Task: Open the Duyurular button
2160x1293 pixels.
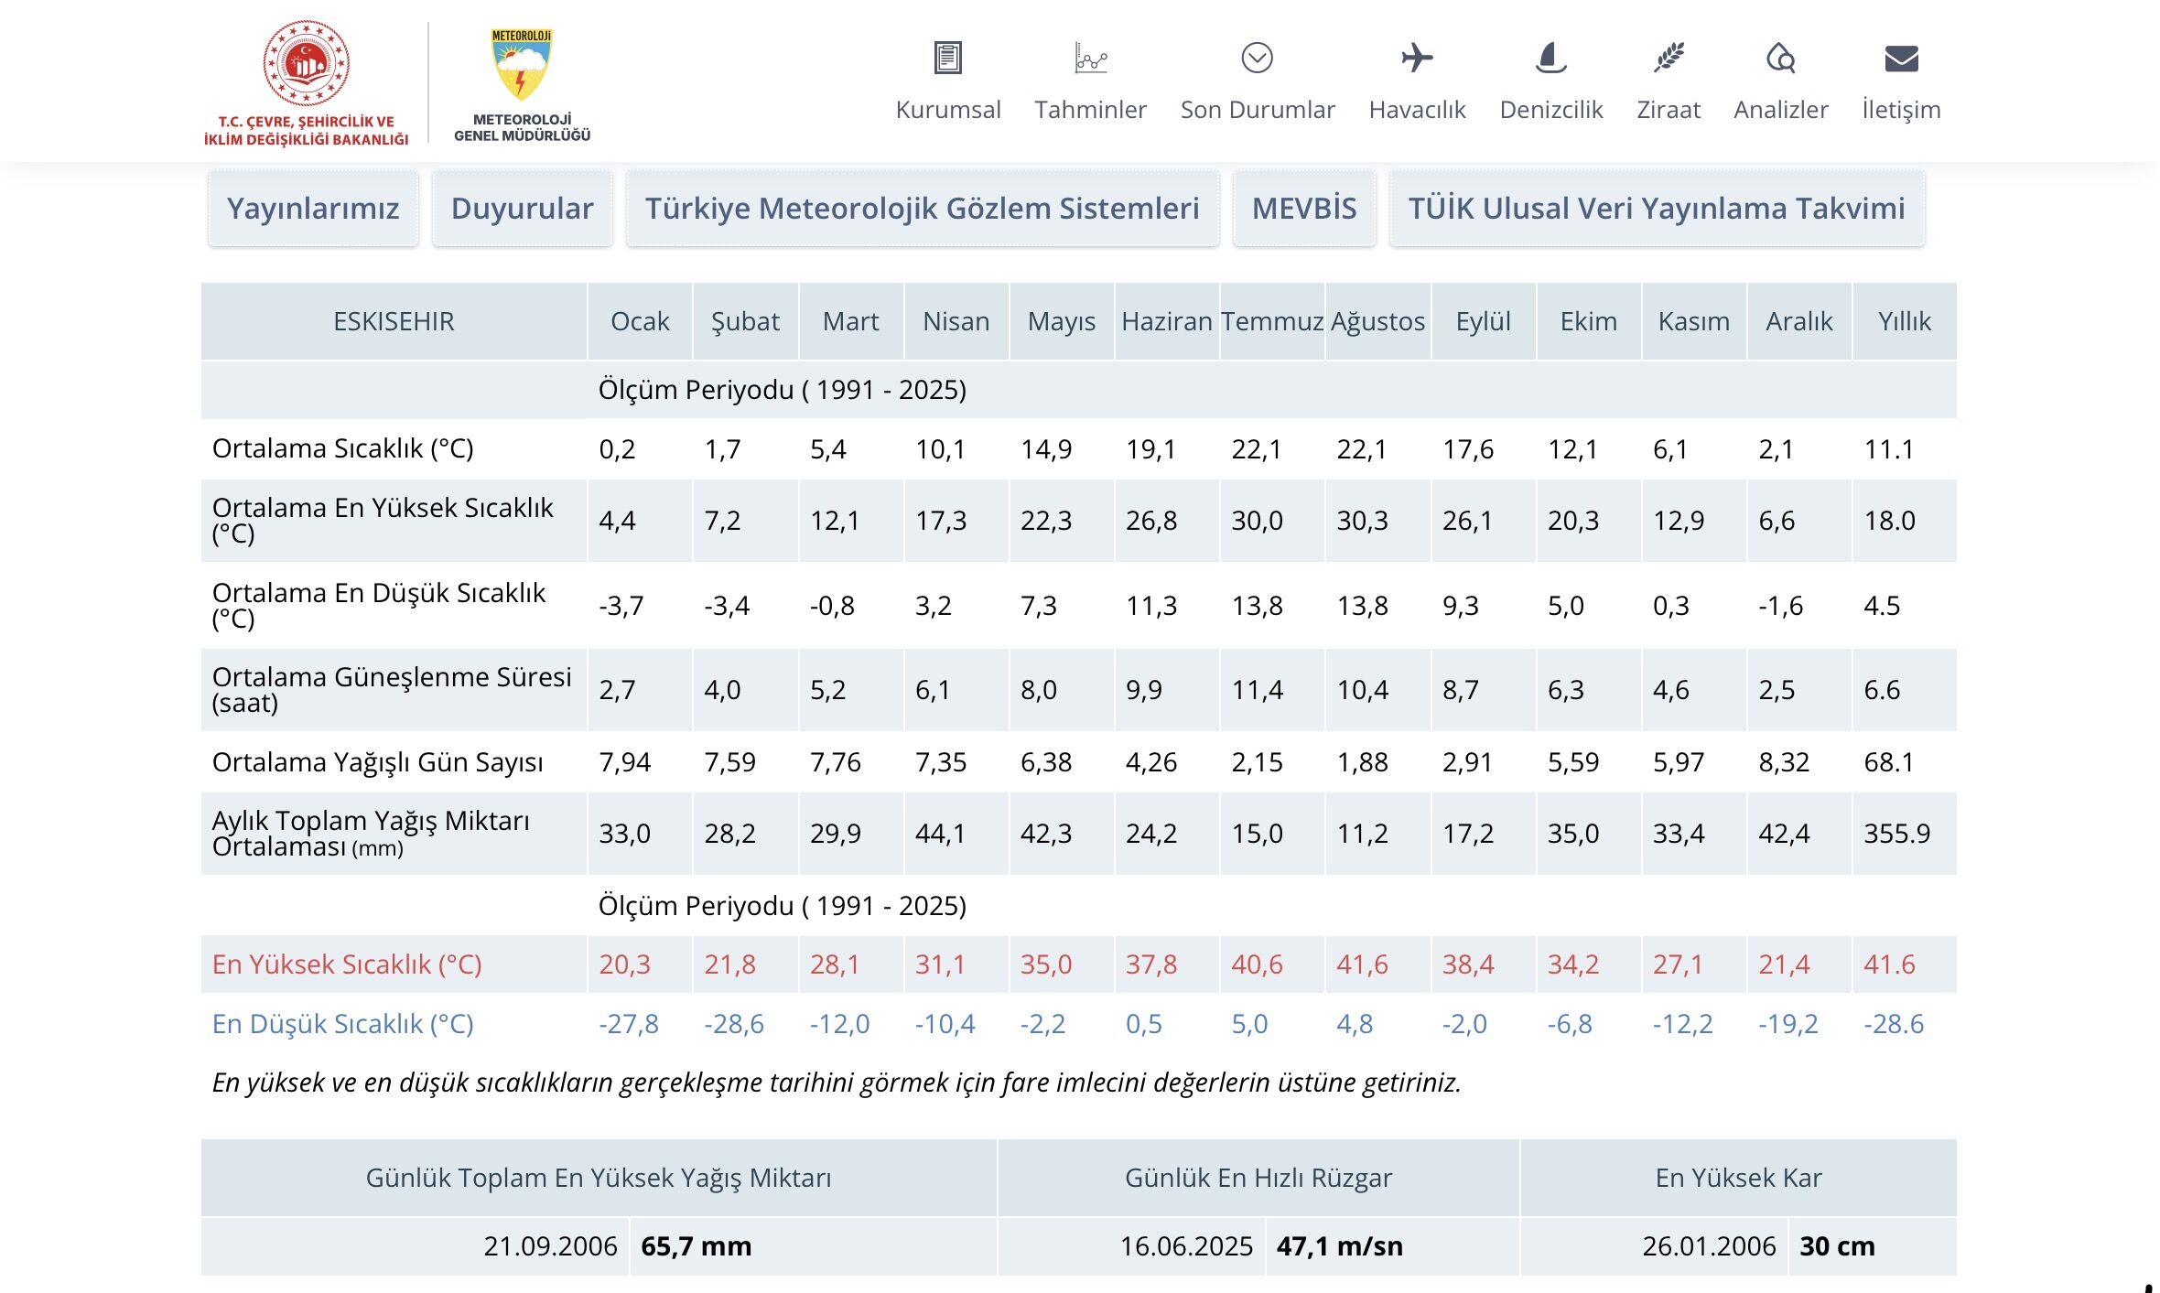Action: 522,209
